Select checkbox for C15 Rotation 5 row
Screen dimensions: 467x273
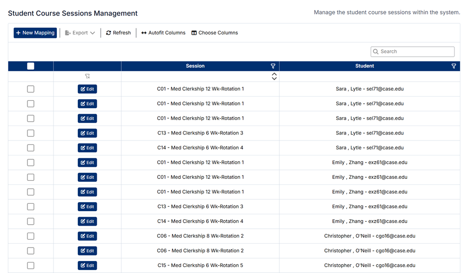coord(30,266)
